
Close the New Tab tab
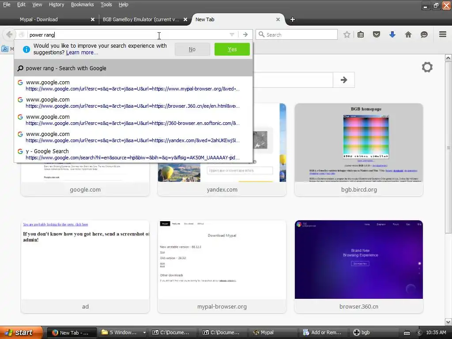278,19
